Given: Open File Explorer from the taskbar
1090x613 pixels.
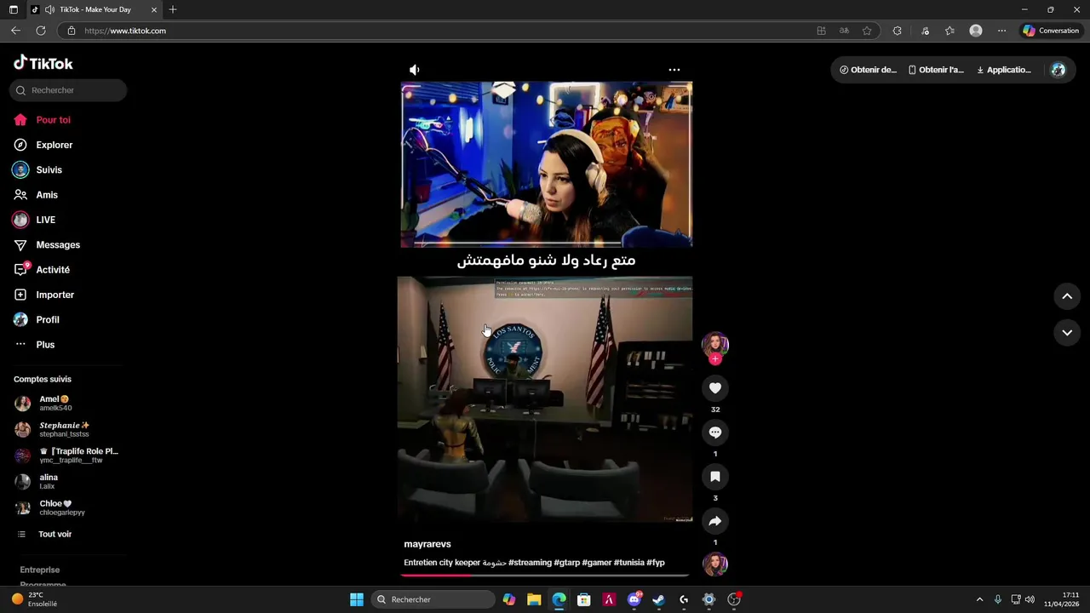Looking at the screenshot, I should tap(534, 599).
